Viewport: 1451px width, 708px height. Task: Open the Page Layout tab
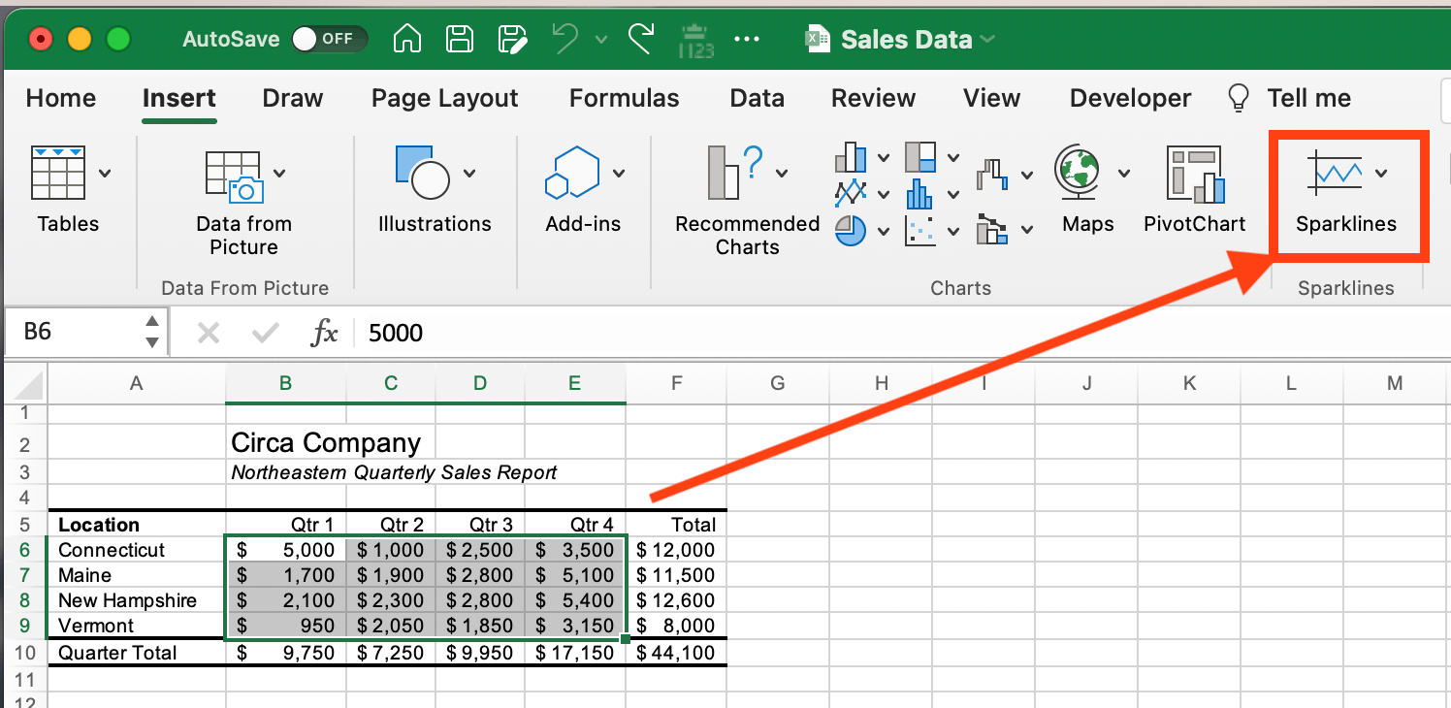444,98
